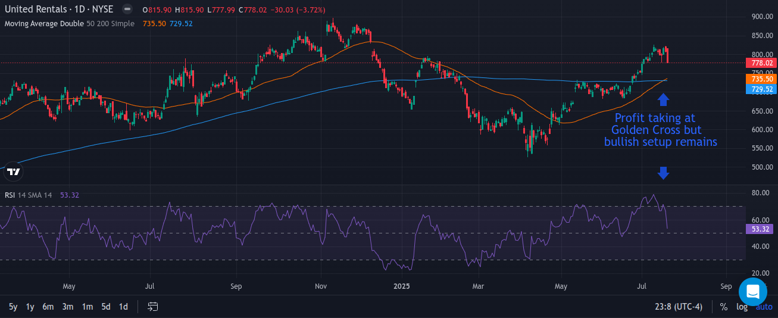
Task: Click the RSI legend value 53.32
Action: point(70,194)
